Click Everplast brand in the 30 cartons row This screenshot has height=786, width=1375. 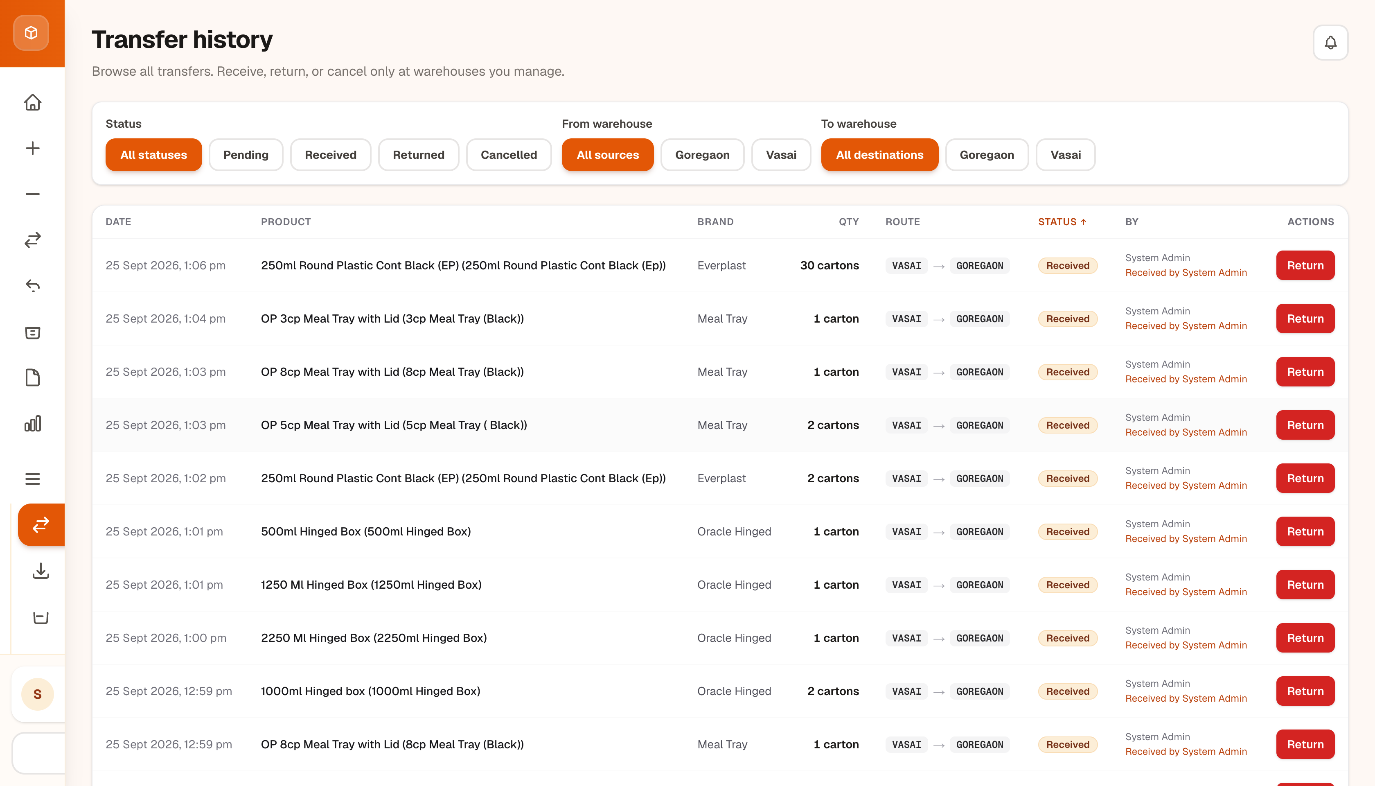[721, 266]
